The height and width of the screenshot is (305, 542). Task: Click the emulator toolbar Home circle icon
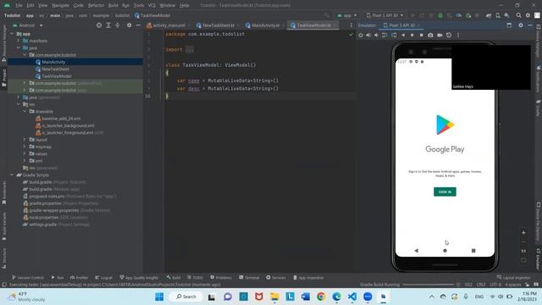pos(412,36)
